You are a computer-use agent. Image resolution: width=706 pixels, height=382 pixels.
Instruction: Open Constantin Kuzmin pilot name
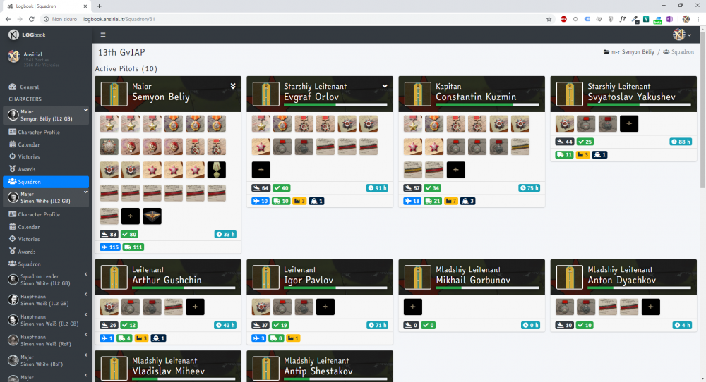tap(475, 97)
